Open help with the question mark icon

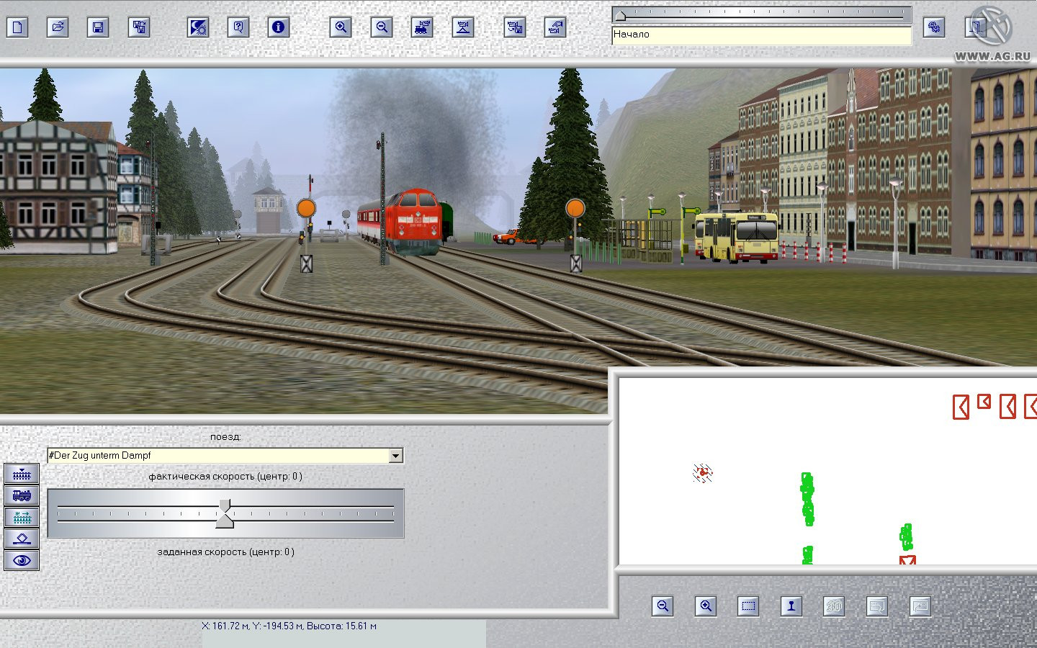pyautogui.click(x=238, y=27)
